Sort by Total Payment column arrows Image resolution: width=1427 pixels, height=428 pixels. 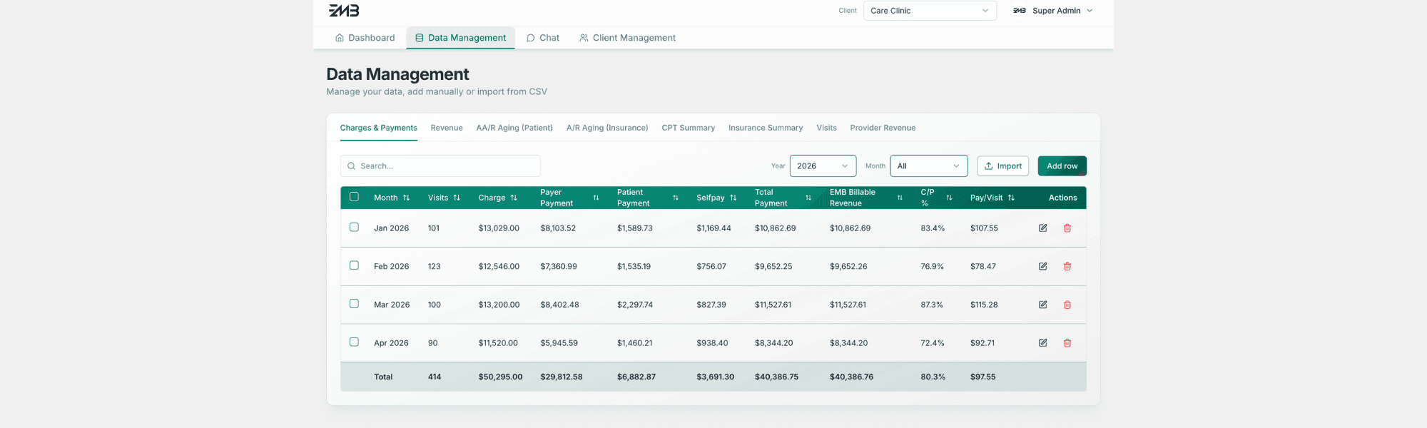[808, 198]
